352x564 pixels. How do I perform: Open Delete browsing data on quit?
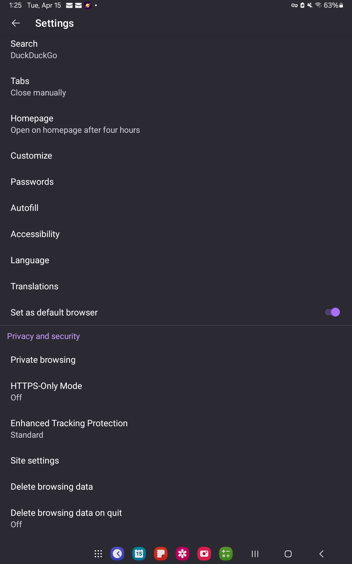pyautogui.click(x=66, y=518)
